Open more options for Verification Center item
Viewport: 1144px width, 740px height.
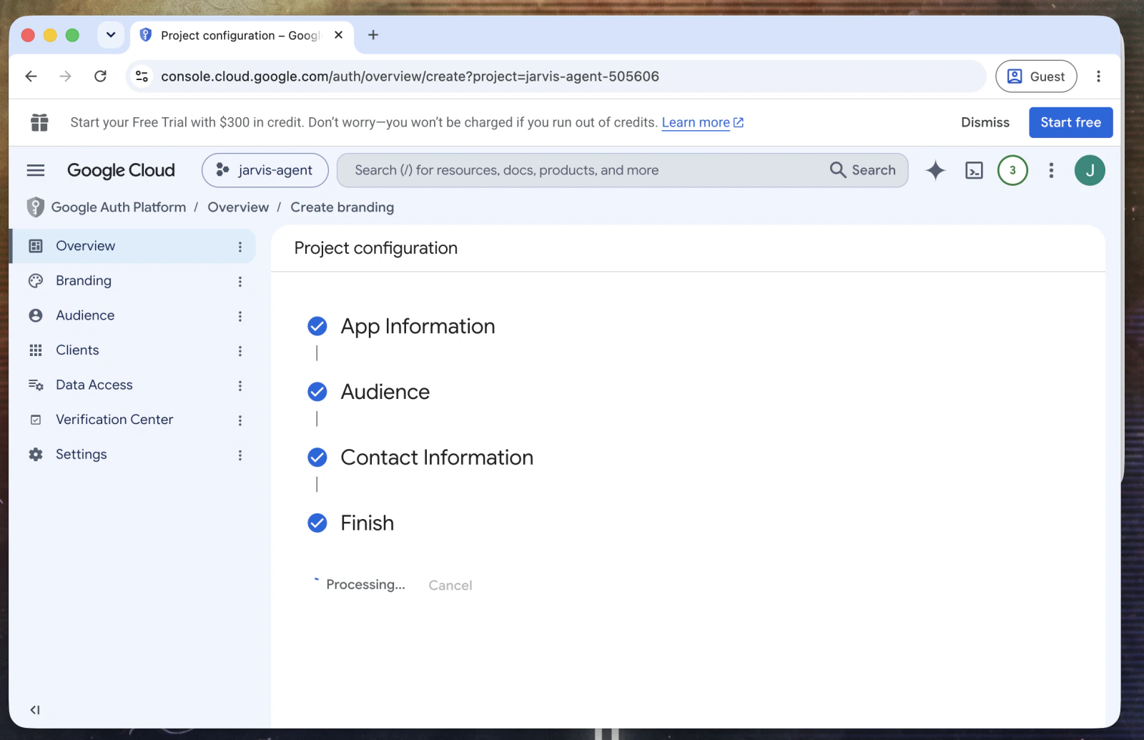(x=240, y=420)
